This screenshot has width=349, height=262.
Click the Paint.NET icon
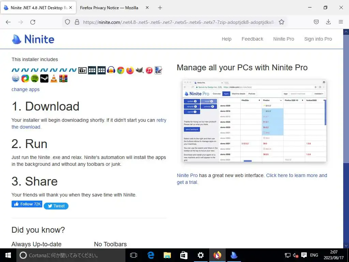pos(158,70)
